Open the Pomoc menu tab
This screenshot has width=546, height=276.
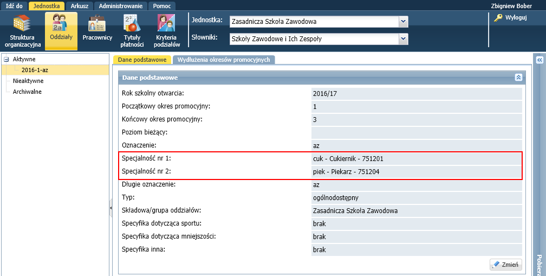pyautogui.click(x=162, y=6)
